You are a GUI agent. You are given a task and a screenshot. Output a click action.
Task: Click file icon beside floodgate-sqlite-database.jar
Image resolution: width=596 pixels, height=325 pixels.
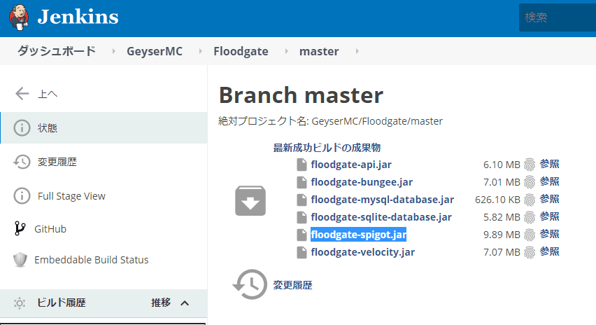click(301, 217)
